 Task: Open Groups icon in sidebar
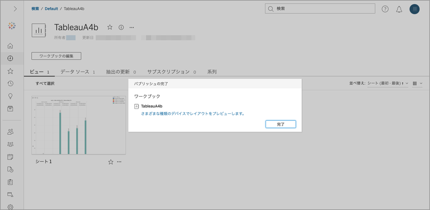tap(10, 144)
